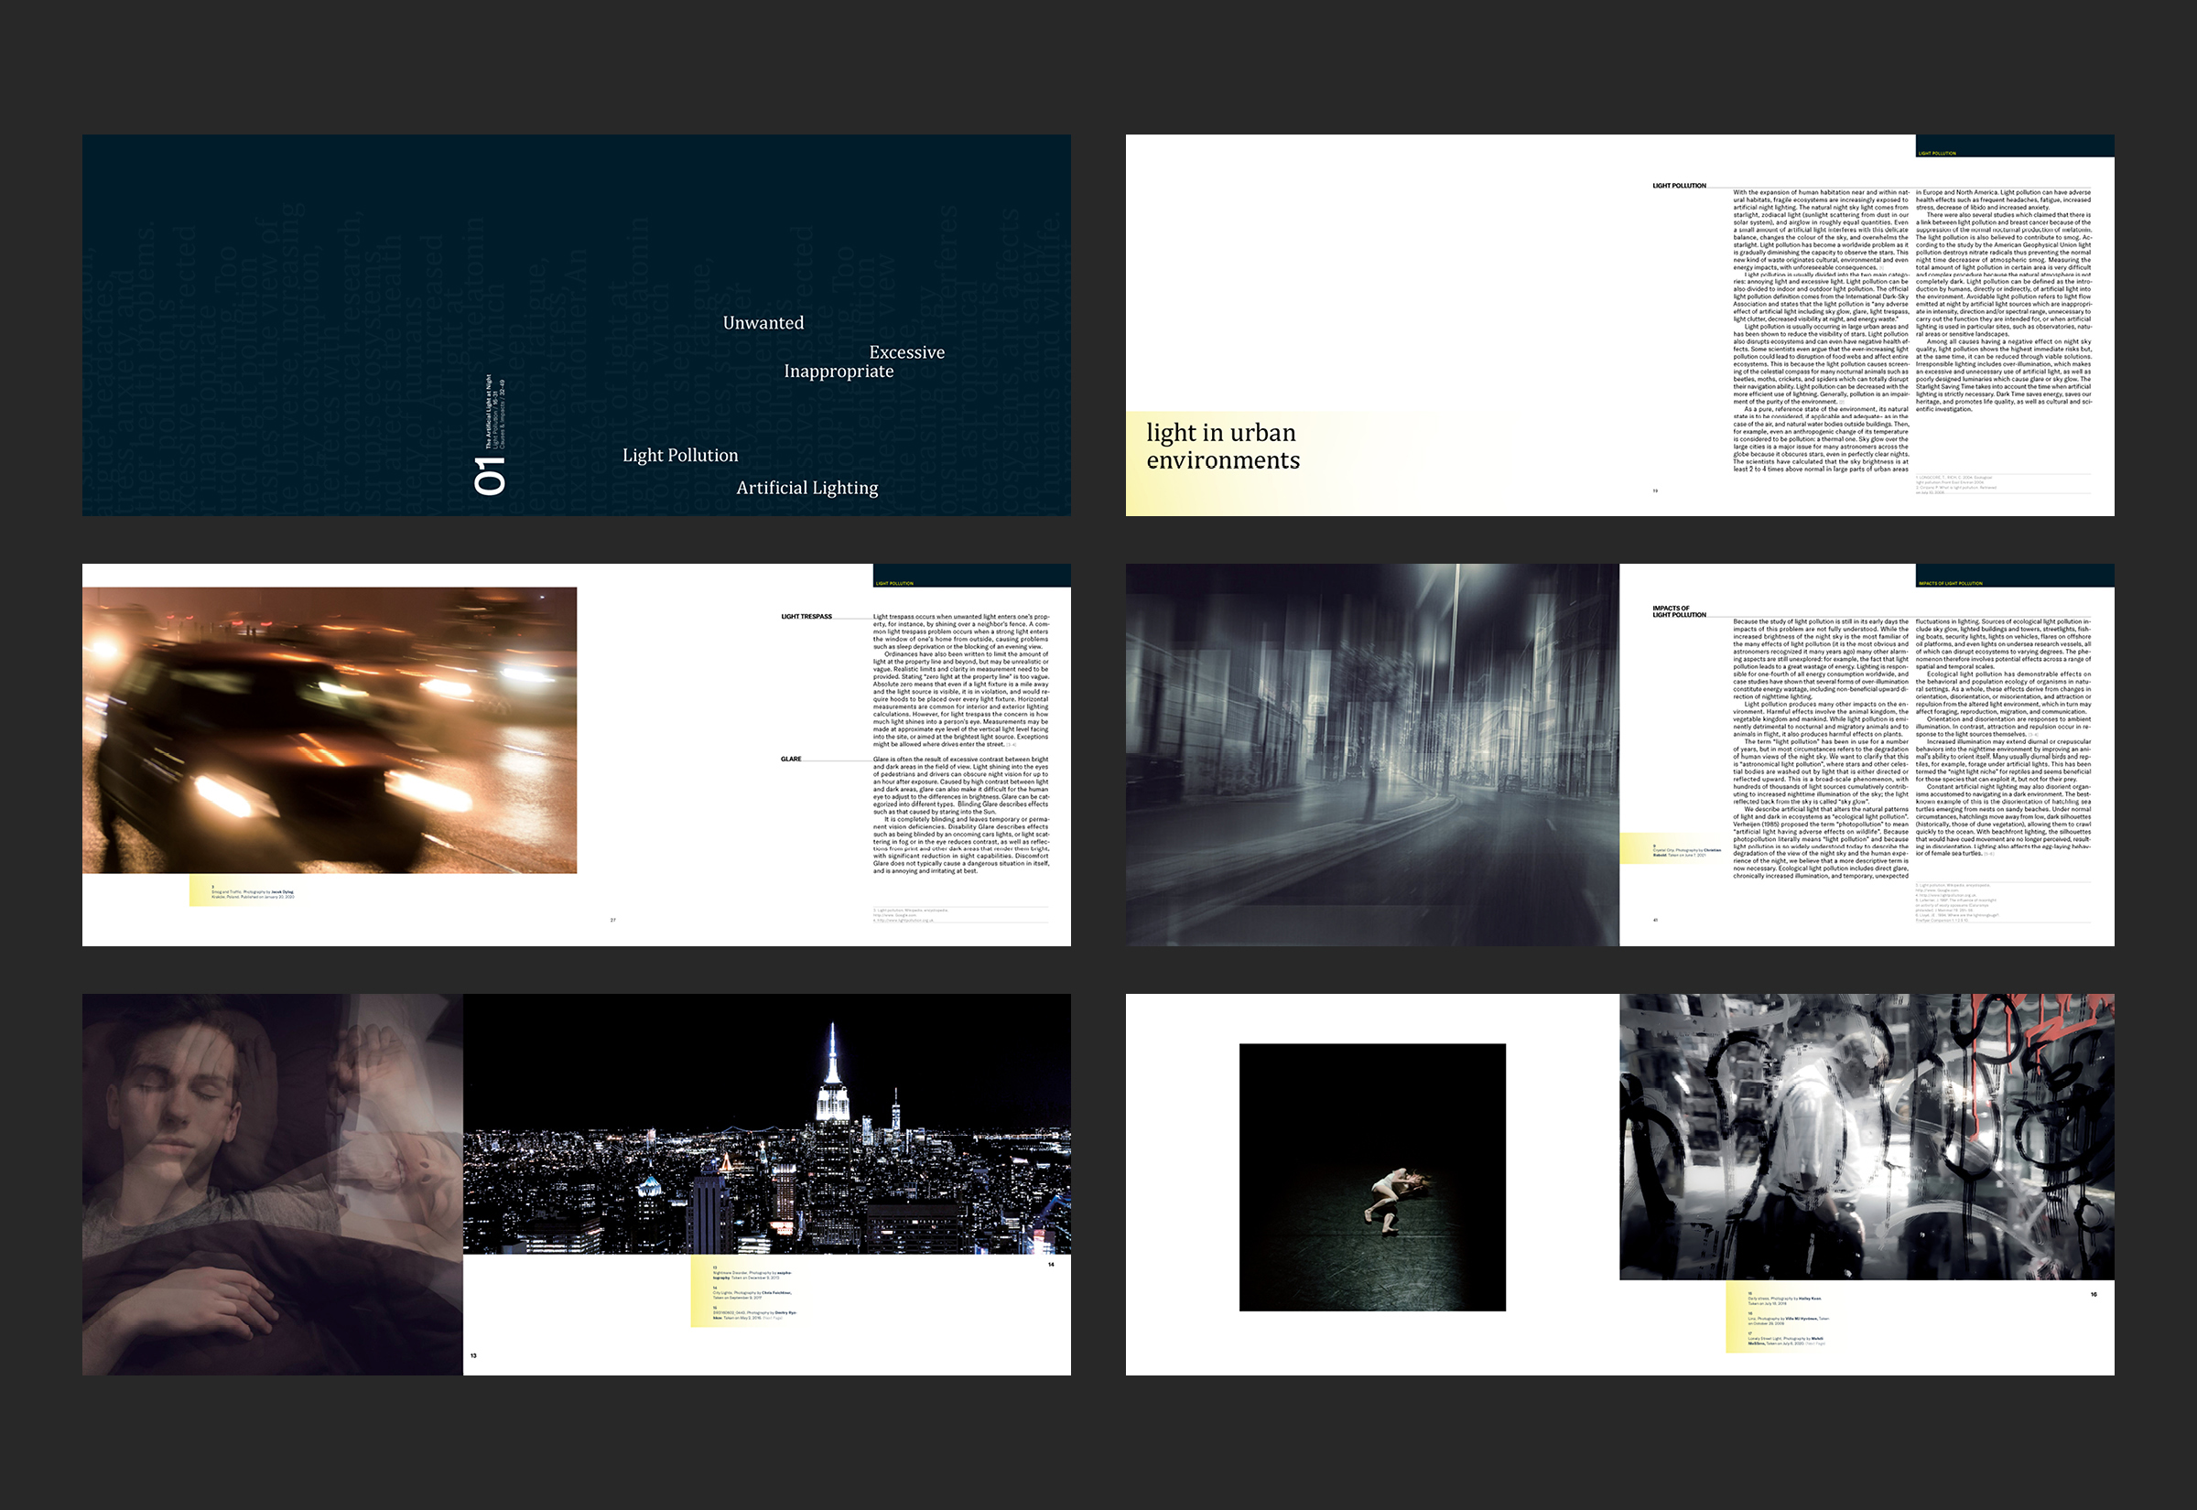Click the 'LIGHT TRESPASS' section heading
The width and height of the screenshot is (2197, 1510).
(806, 617)
